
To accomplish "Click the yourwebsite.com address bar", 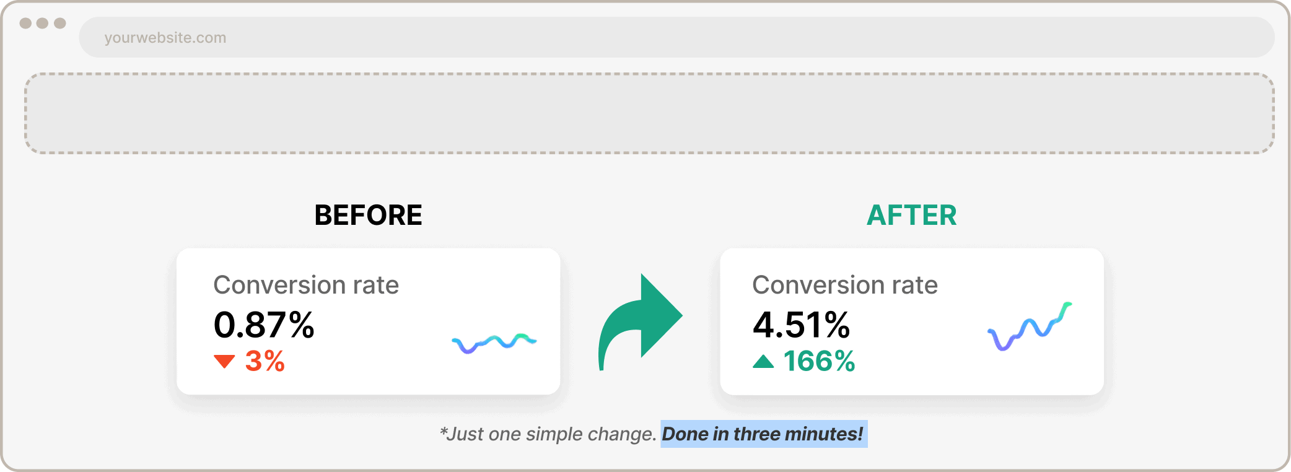I will coord(676,37).
